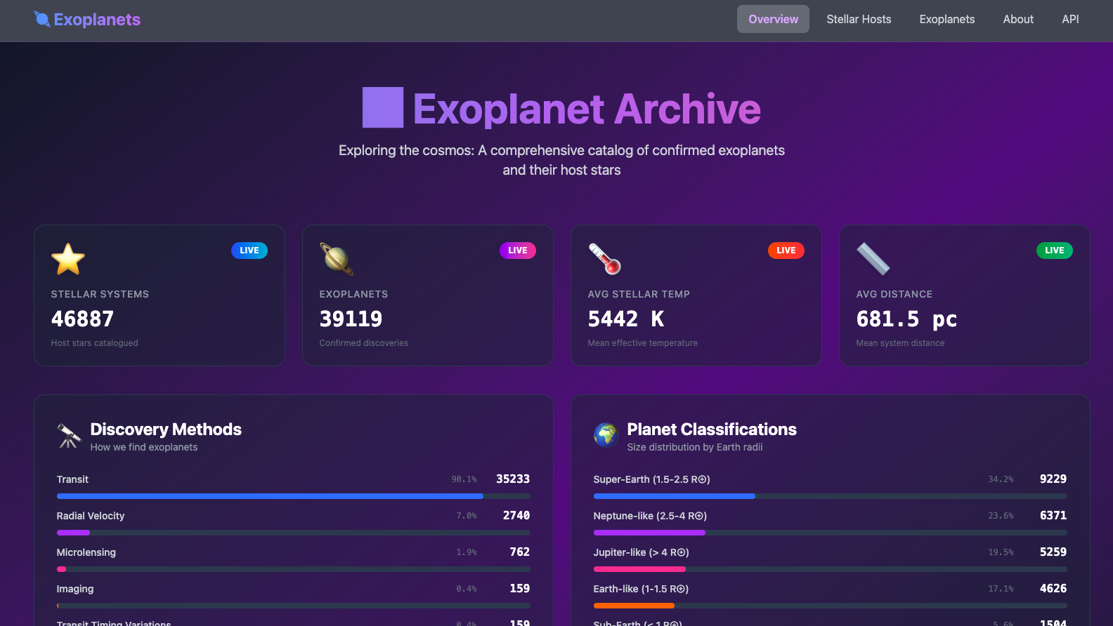Click the blue LIVE badge on Stellar Systems

pyautogui.click(x=249, y=251)
